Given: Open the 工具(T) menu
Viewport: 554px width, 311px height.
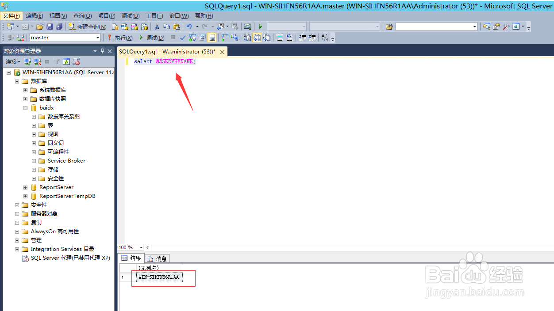Looking at the screenshot, I should (154, 15).
